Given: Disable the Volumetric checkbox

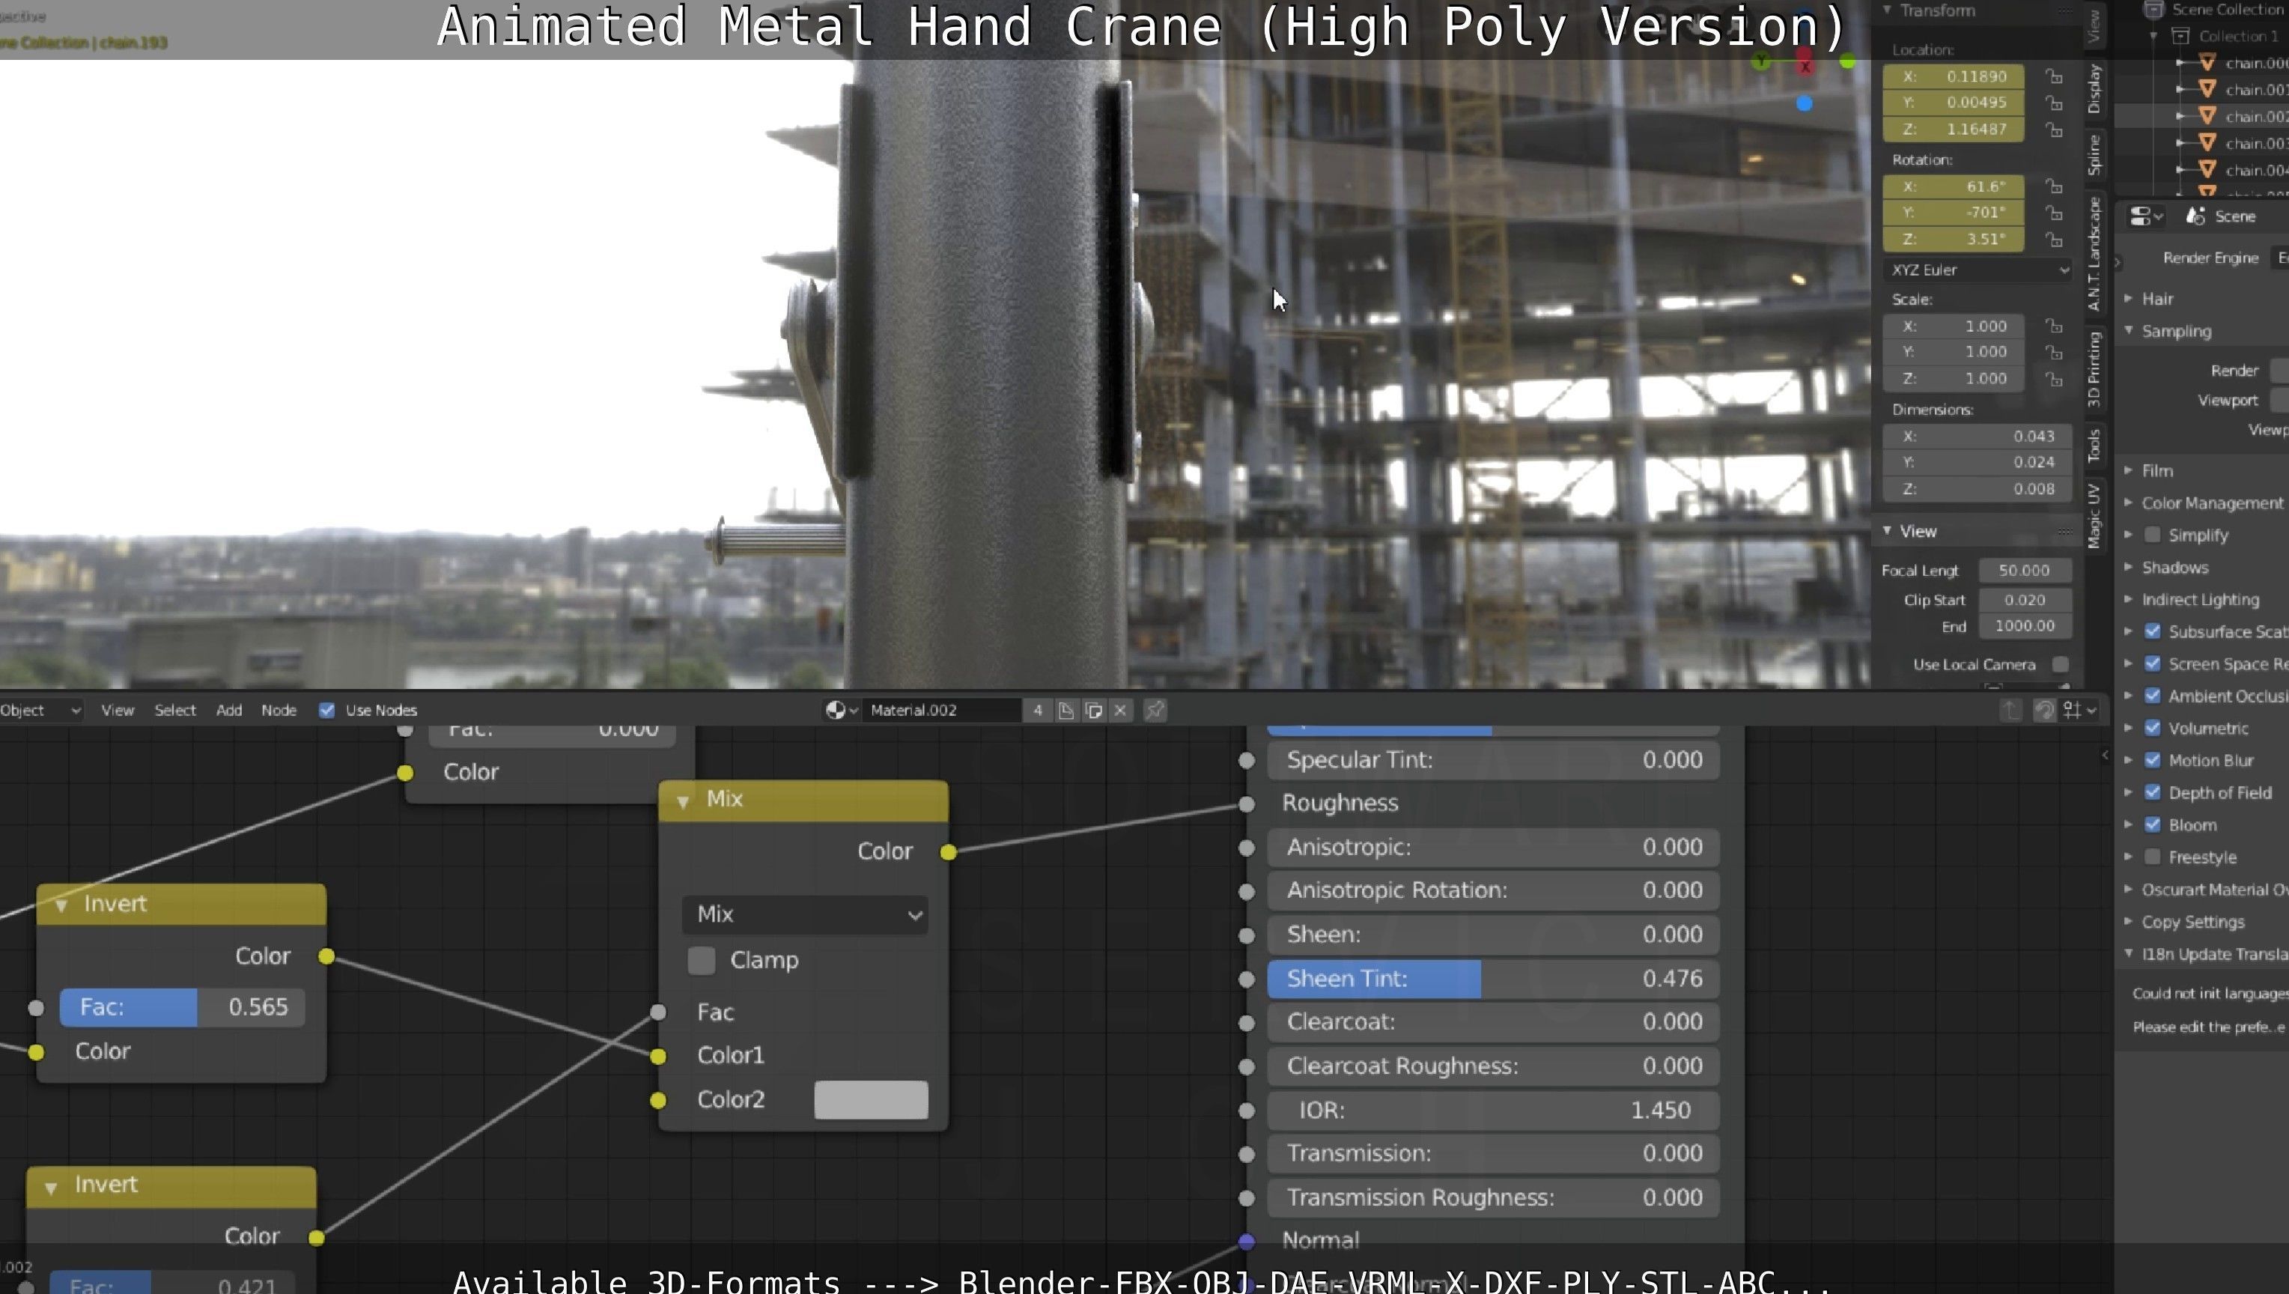Looking at the screenshot, I should [x=2152, y=728].
